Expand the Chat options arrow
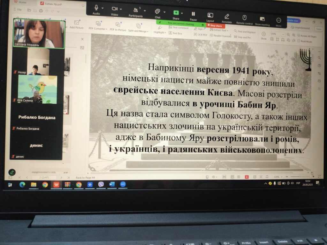This screenshot has height=245, width=327. [x=164, y=12]
